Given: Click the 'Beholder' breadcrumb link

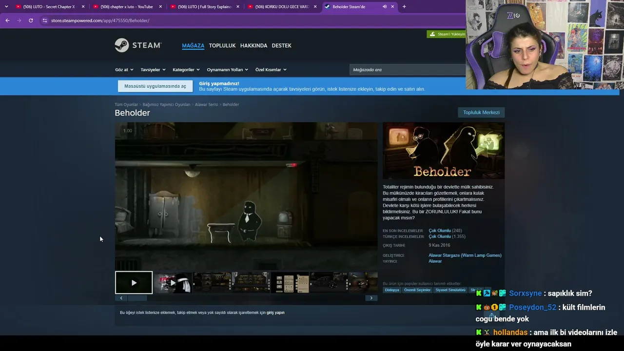Looking at the screenshot, I should point(231,105).
